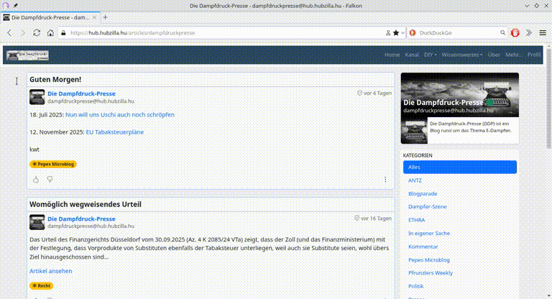Select the Alles category
This screenshot has height=299, width=552.
(x=460, y=167)
